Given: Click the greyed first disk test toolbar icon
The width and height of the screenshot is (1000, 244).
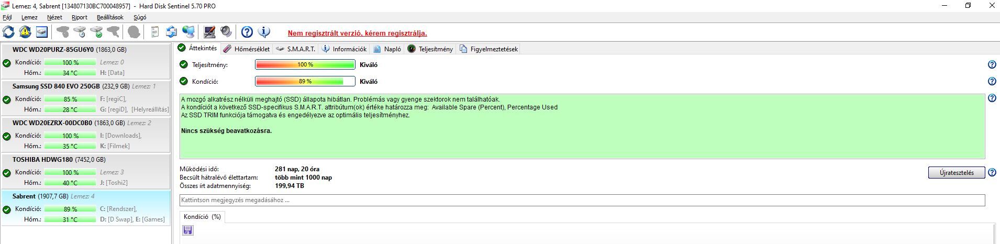Looking at the screenshot, I should tap(63, 32).
